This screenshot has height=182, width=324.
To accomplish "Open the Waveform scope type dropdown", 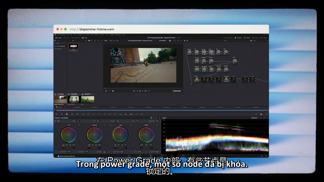I will pos(255,118).
